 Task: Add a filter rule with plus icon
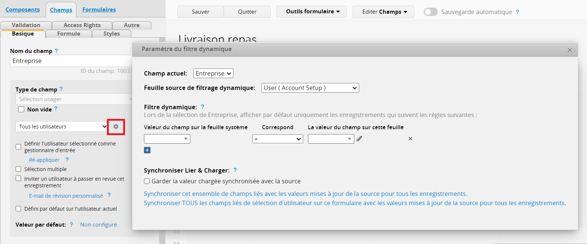(x=147, y=150)
